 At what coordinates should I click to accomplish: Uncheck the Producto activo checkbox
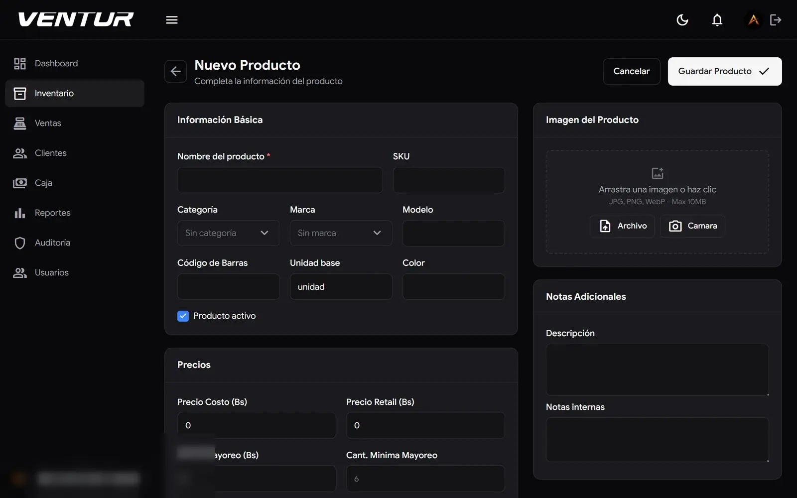183,316
